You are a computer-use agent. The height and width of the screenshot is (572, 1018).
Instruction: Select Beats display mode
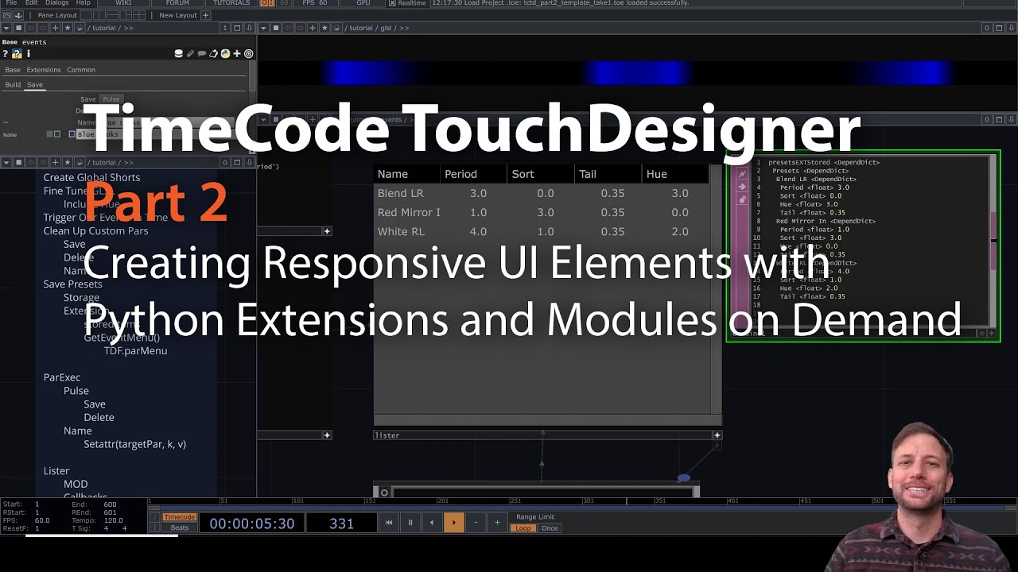click(179, 528)
